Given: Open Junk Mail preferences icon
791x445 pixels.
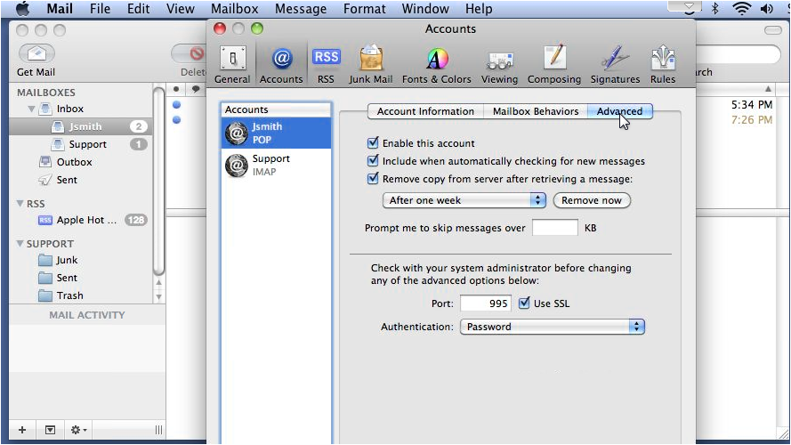Looking at the screenshot, I should [x=371, y=65].
